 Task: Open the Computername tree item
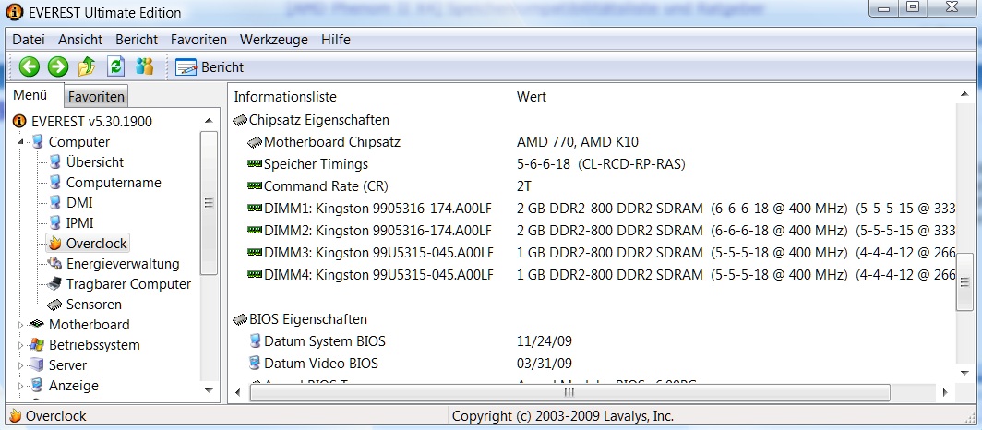(114, 183)
